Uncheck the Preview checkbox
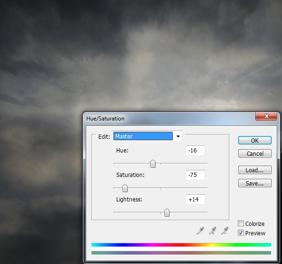 click(x=241, y=233)
